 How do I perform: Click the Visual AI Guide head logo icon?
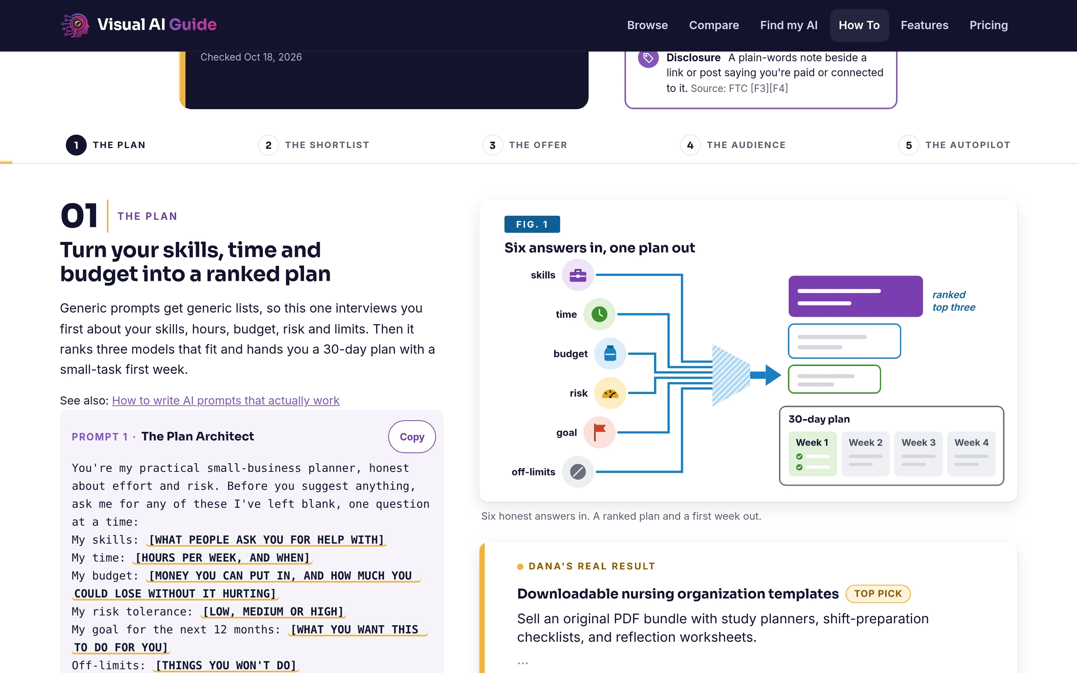coord(75,25)
